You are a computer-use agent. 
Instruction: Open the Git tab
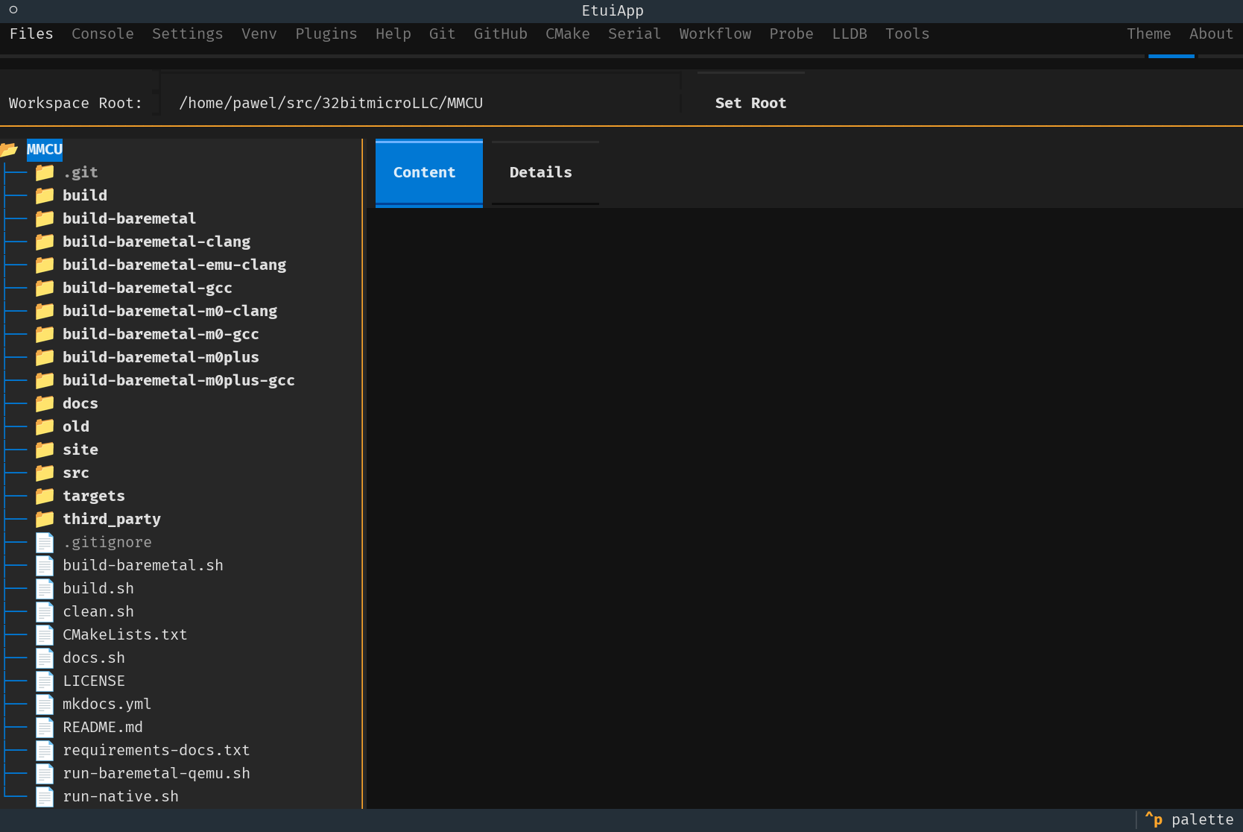point(443,34)
